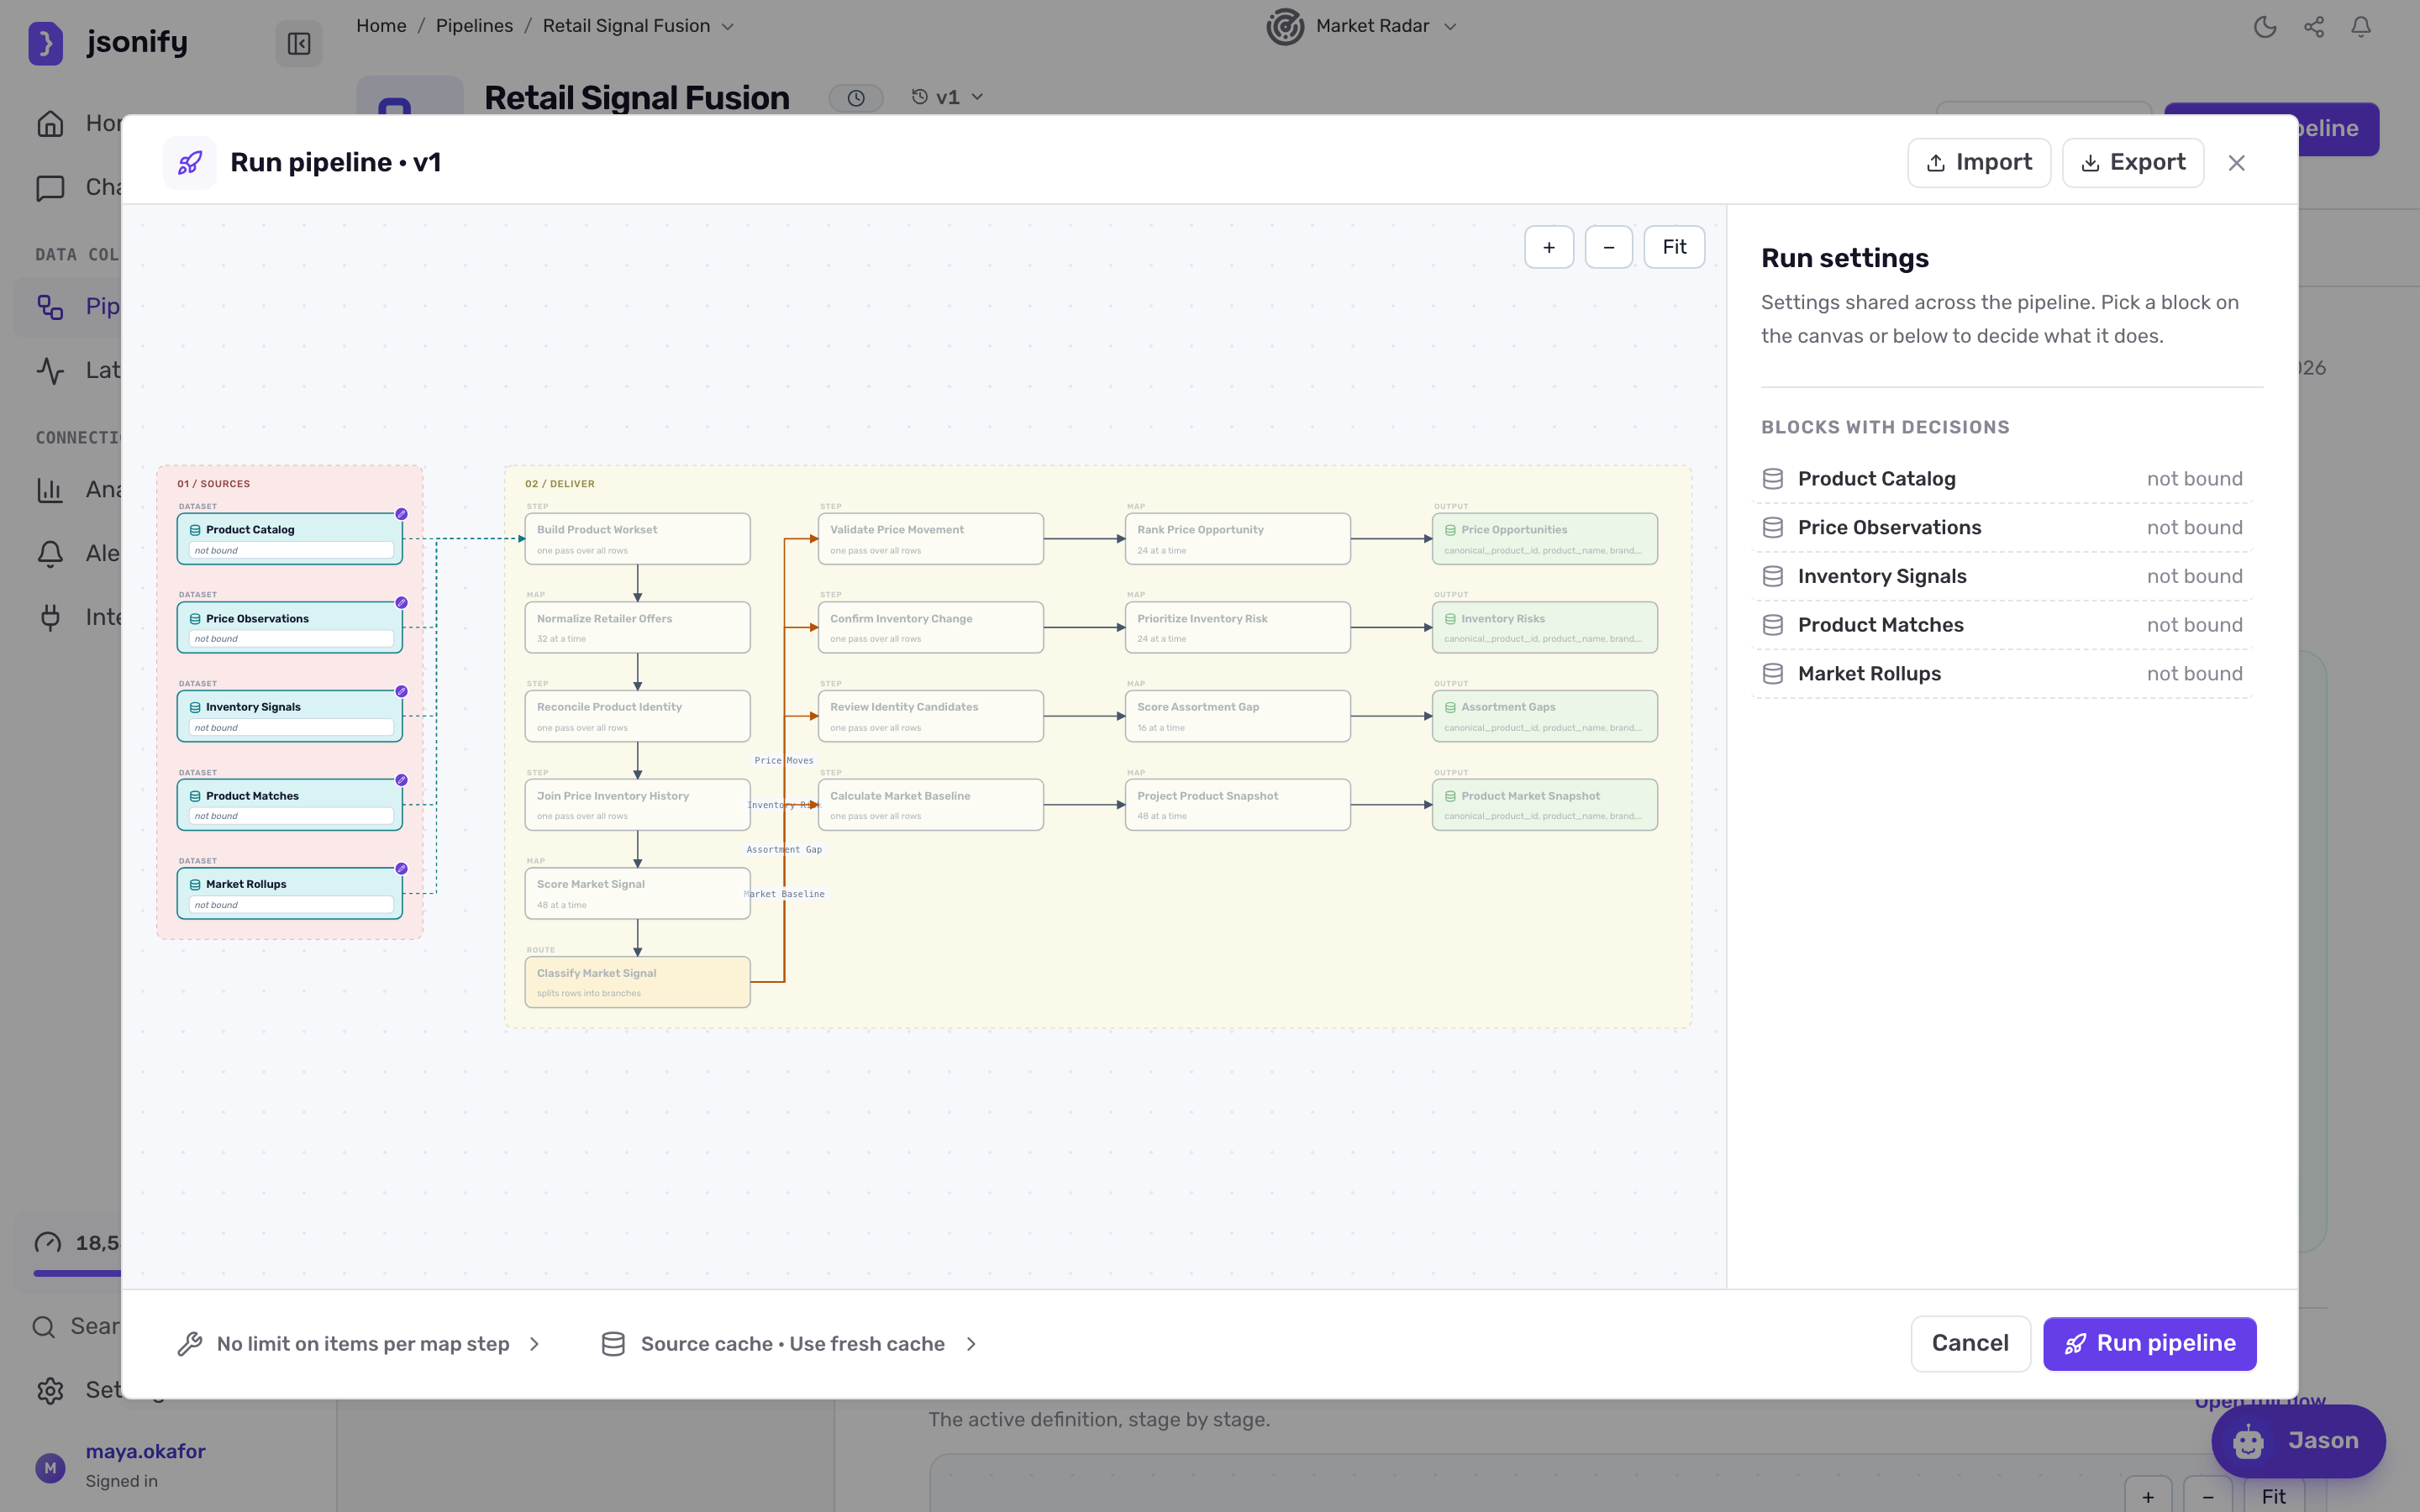Screen dimensions: 2420x1512
Task: Toggle dark mode moon icon
Action: (x=2265, y=27)
